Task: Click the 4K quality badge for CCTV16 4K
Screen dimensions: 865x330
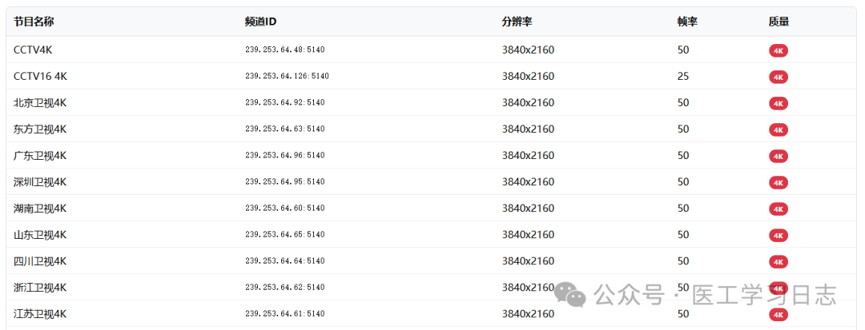Action: [778, 77]
